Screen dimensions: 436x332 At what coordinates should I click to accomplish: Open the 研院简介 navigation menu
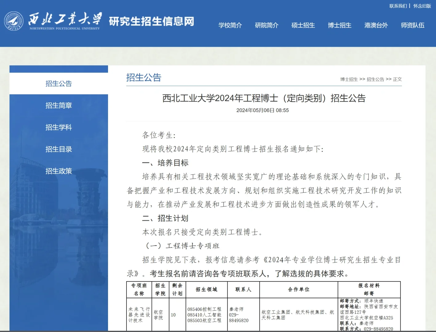click(267, 25)
